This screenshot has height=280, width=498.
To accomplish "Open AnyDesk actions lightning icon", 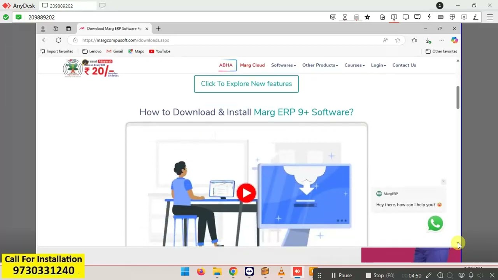I will [x=429, y=17].
